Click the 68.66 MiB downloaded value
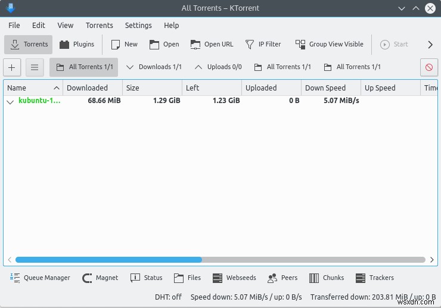 (104, 101)
